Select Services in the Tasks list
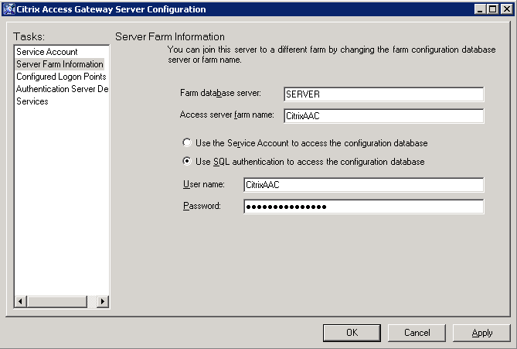 click(32, 101)
